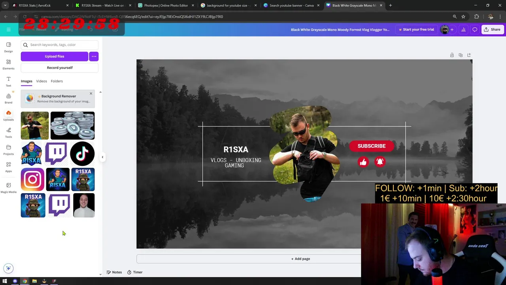Open a new browser tab
The width and height of the screenshot is (506, 285).
click(390, 6)
